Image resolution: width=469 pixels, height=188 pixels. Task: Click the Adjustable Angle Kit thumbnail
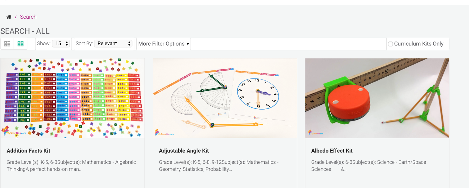[x=225, y=98]
